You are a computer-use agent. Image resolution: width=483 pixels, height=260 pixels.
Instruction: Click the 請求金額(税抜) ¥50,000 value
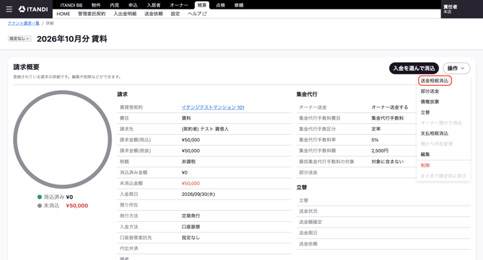(190, 151)
